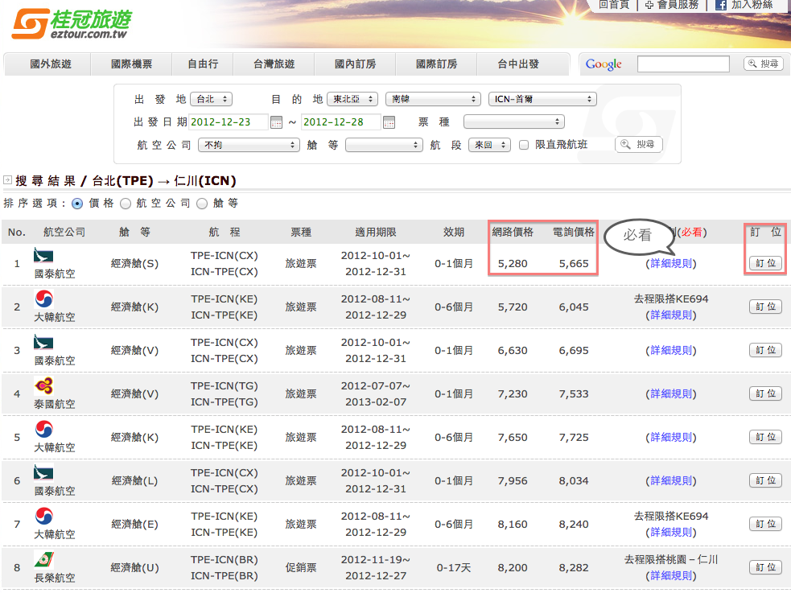Open region dropdown 東北亞
791x593 pixels.
[352, 99]
